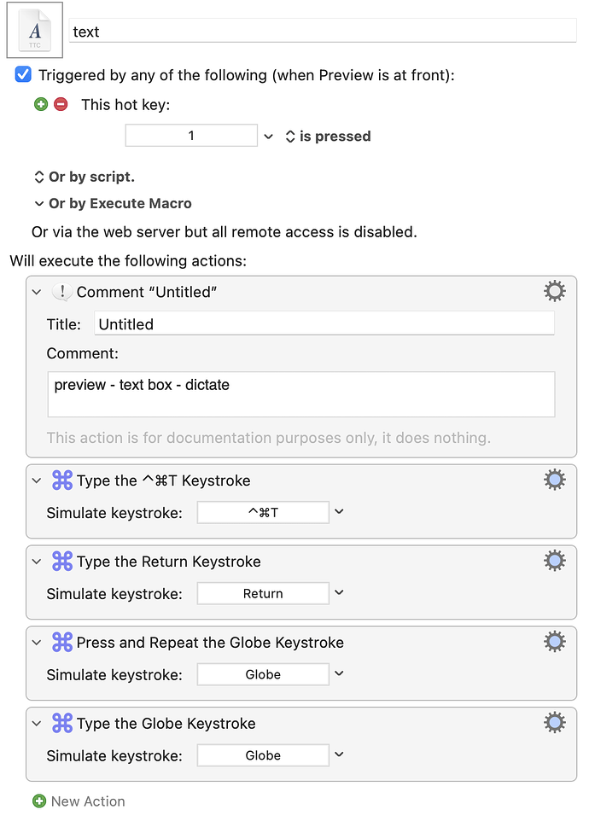Image resolution: width=589 pixels, height=827 pixels.
Task: Click the macro name field containing text
Action: [x=323, y=31]
